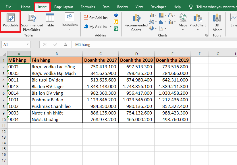Click the Insert Function fx icon
The height and width of the screenshot is (165, 237).
(x=65, y=44)
